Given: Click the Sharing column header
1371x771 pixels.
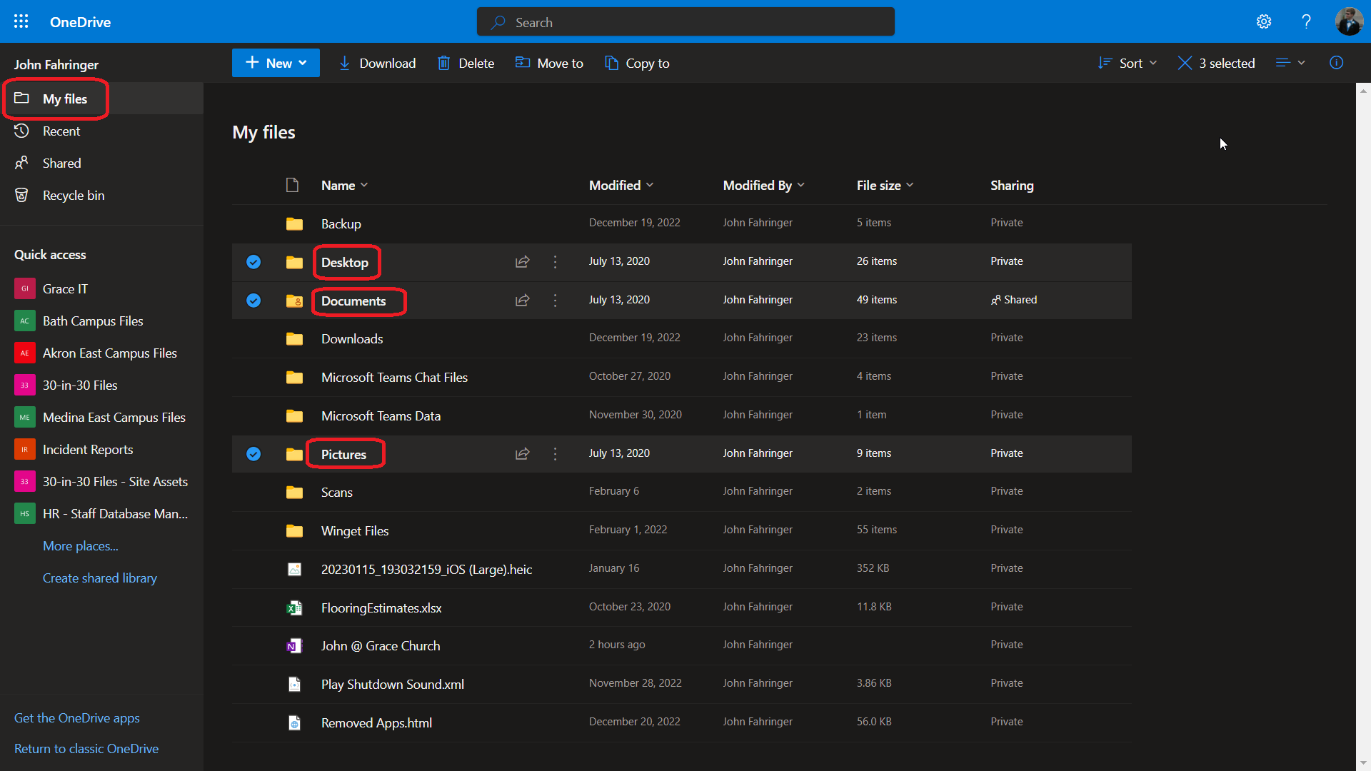Looking at the screenshot, I should pos(1012,185).
